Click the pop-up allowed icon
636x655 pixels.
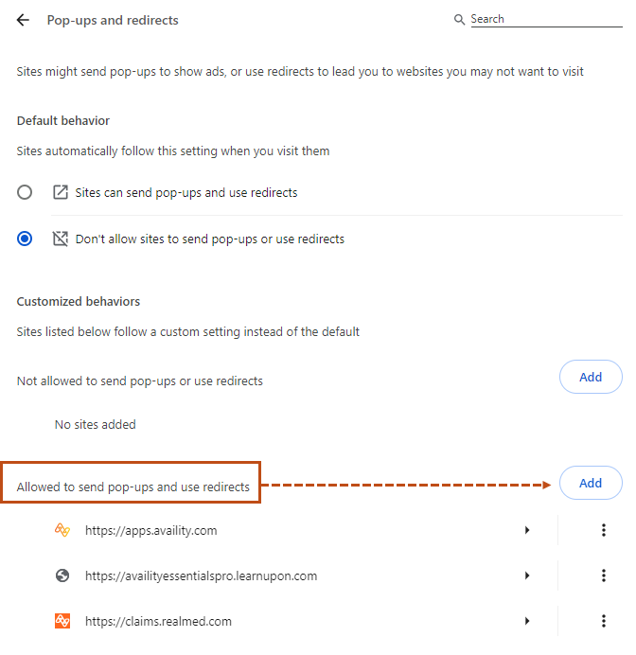click(61, 192)
